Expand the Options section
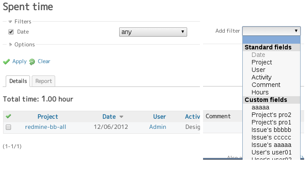 (10, 45)
